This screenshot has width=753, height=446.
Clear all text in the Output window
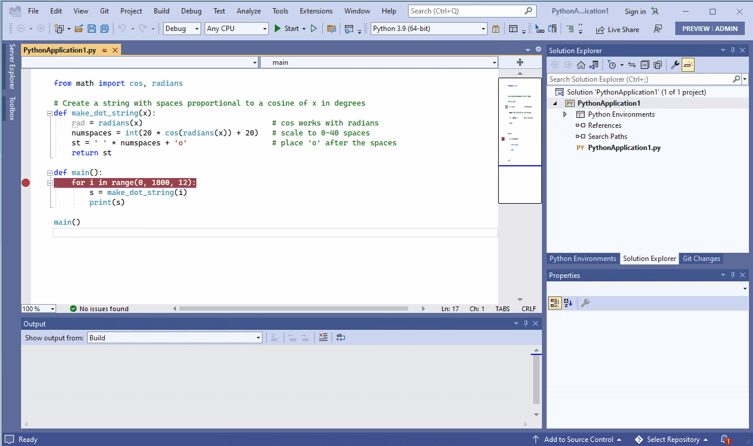tap(323, 337)
